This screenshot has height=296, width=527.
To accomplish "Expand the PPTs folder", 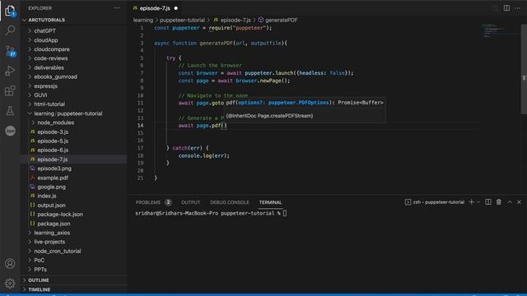I will click(x=40, y=270).
